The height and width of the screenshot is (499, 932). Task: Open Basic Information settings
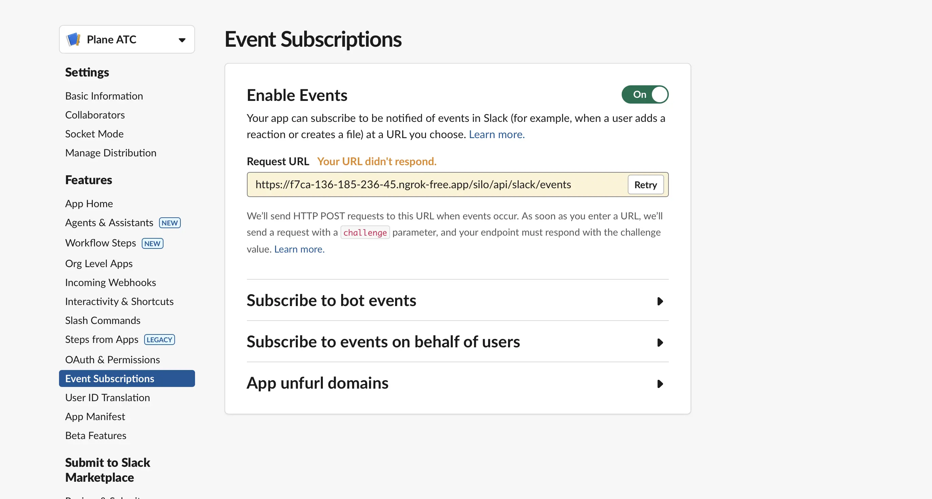pos(104,96)
